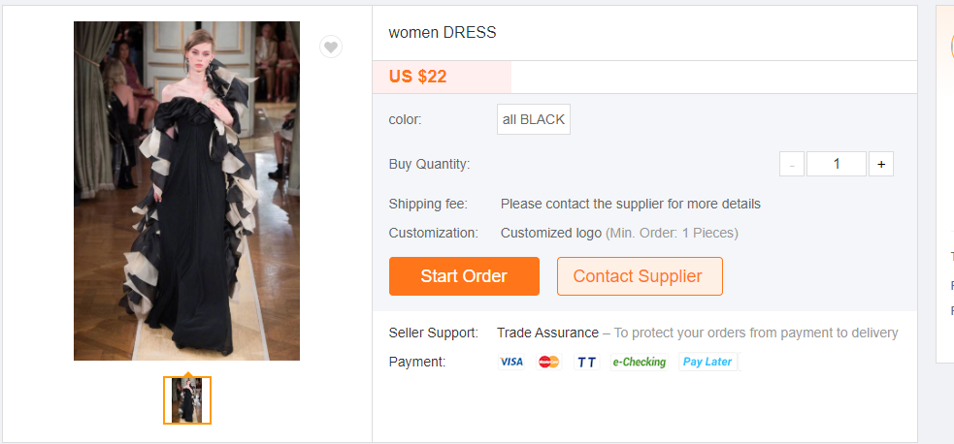Choose the TT payment icon
The height and width of the screenshot is (444, 954).
[586, 362]
